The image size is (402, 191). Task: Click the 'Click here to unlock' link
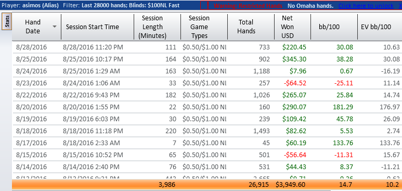pos(366,6)
